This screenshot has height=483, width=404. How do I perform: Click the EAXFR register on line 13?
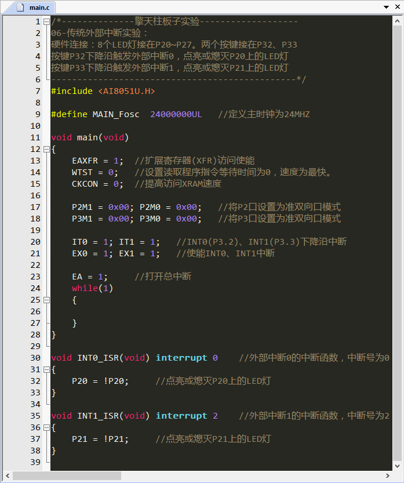pyautogui.click(x=85, y=161)
